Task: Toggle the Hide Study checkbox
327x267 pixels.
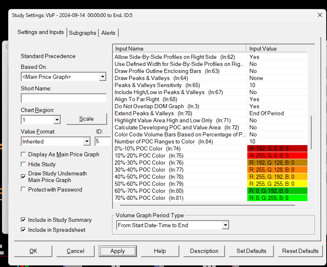Action: 24,164
